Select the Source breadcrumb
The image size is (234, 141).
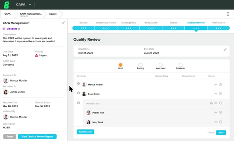(x=53, y=14)
